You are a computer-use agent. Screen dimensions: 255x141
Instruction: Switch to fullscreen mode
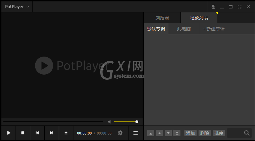click(x=239, y=7)
